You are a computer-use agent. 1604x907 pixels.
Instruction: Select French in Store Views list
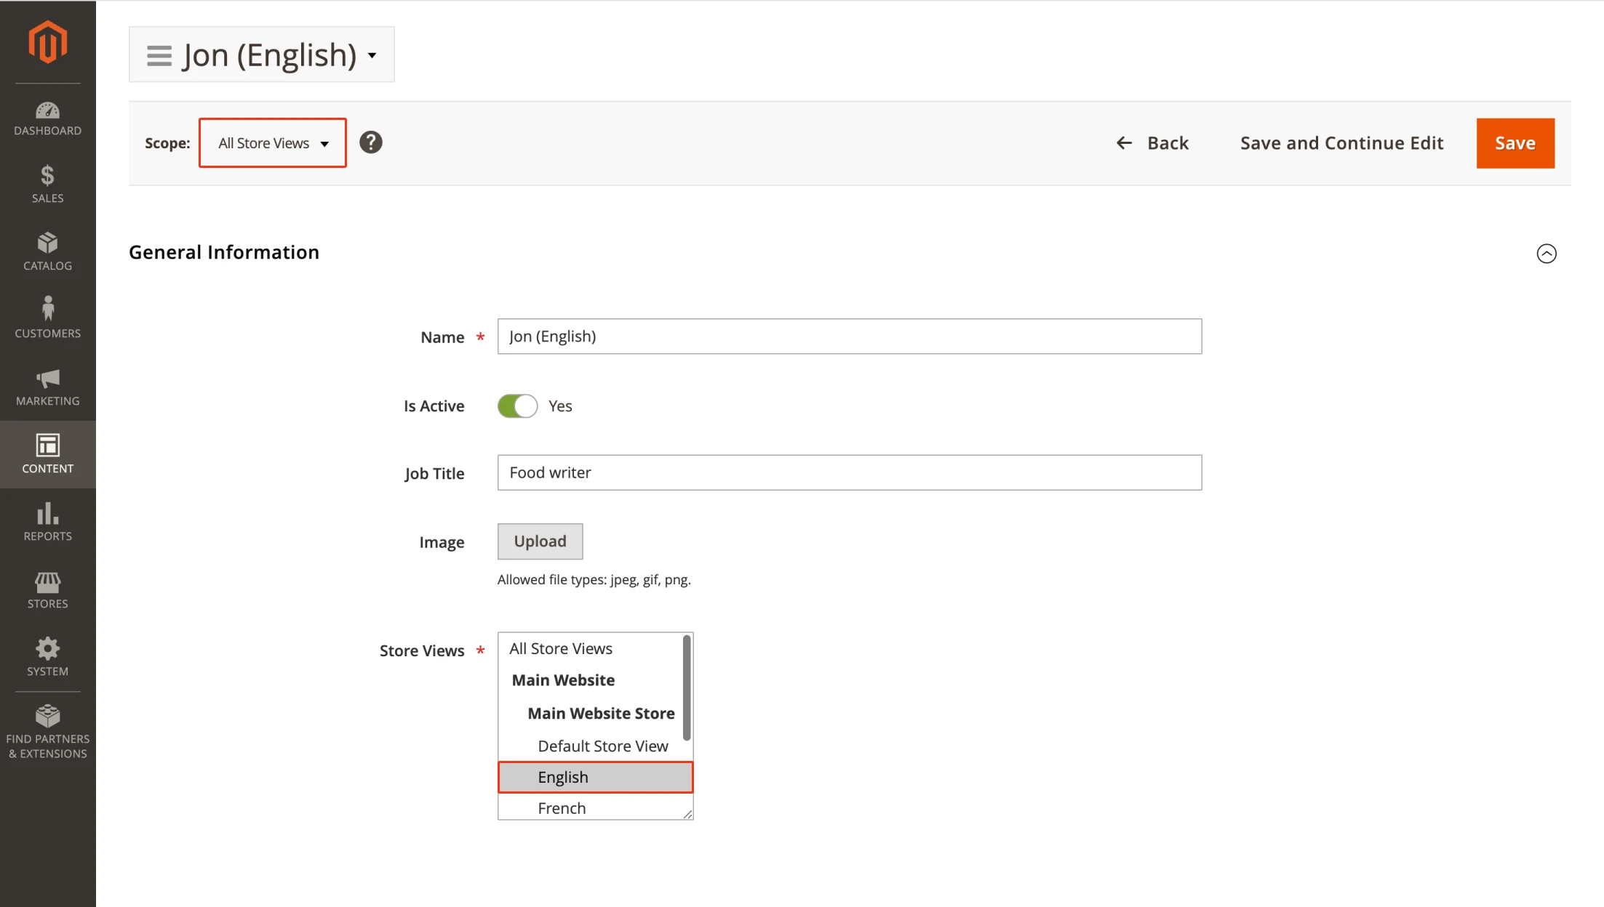pos(562,808)
